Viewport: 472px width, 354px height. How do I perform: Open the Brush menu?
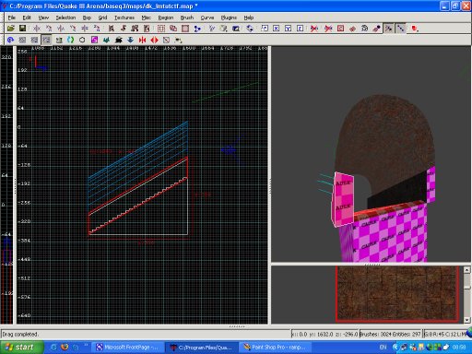[x=187, y=18]
